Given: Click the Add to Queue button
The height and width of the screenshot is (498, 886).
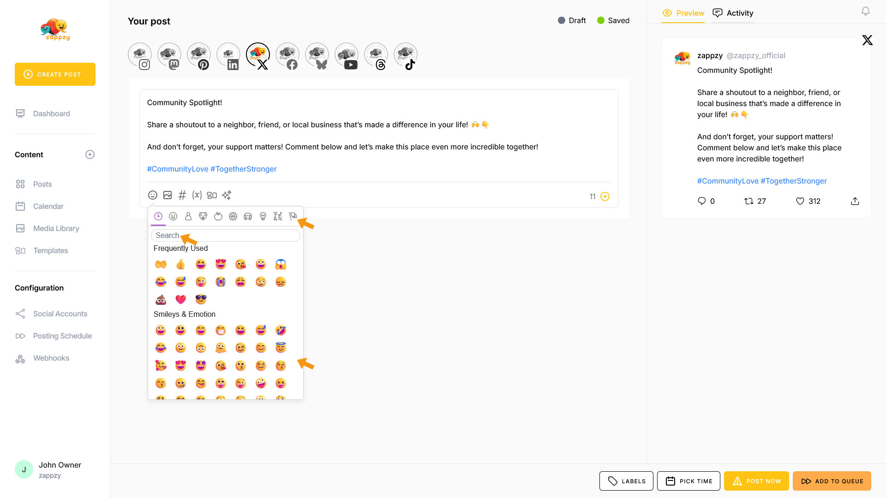Looking at the screenshot, I should click(x=832, y=481).
